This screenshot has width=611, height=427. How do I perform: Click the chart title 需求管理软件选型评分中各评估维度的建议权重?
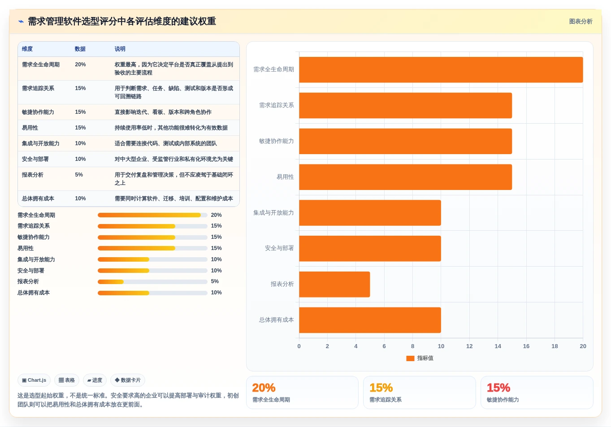(122, 22)
